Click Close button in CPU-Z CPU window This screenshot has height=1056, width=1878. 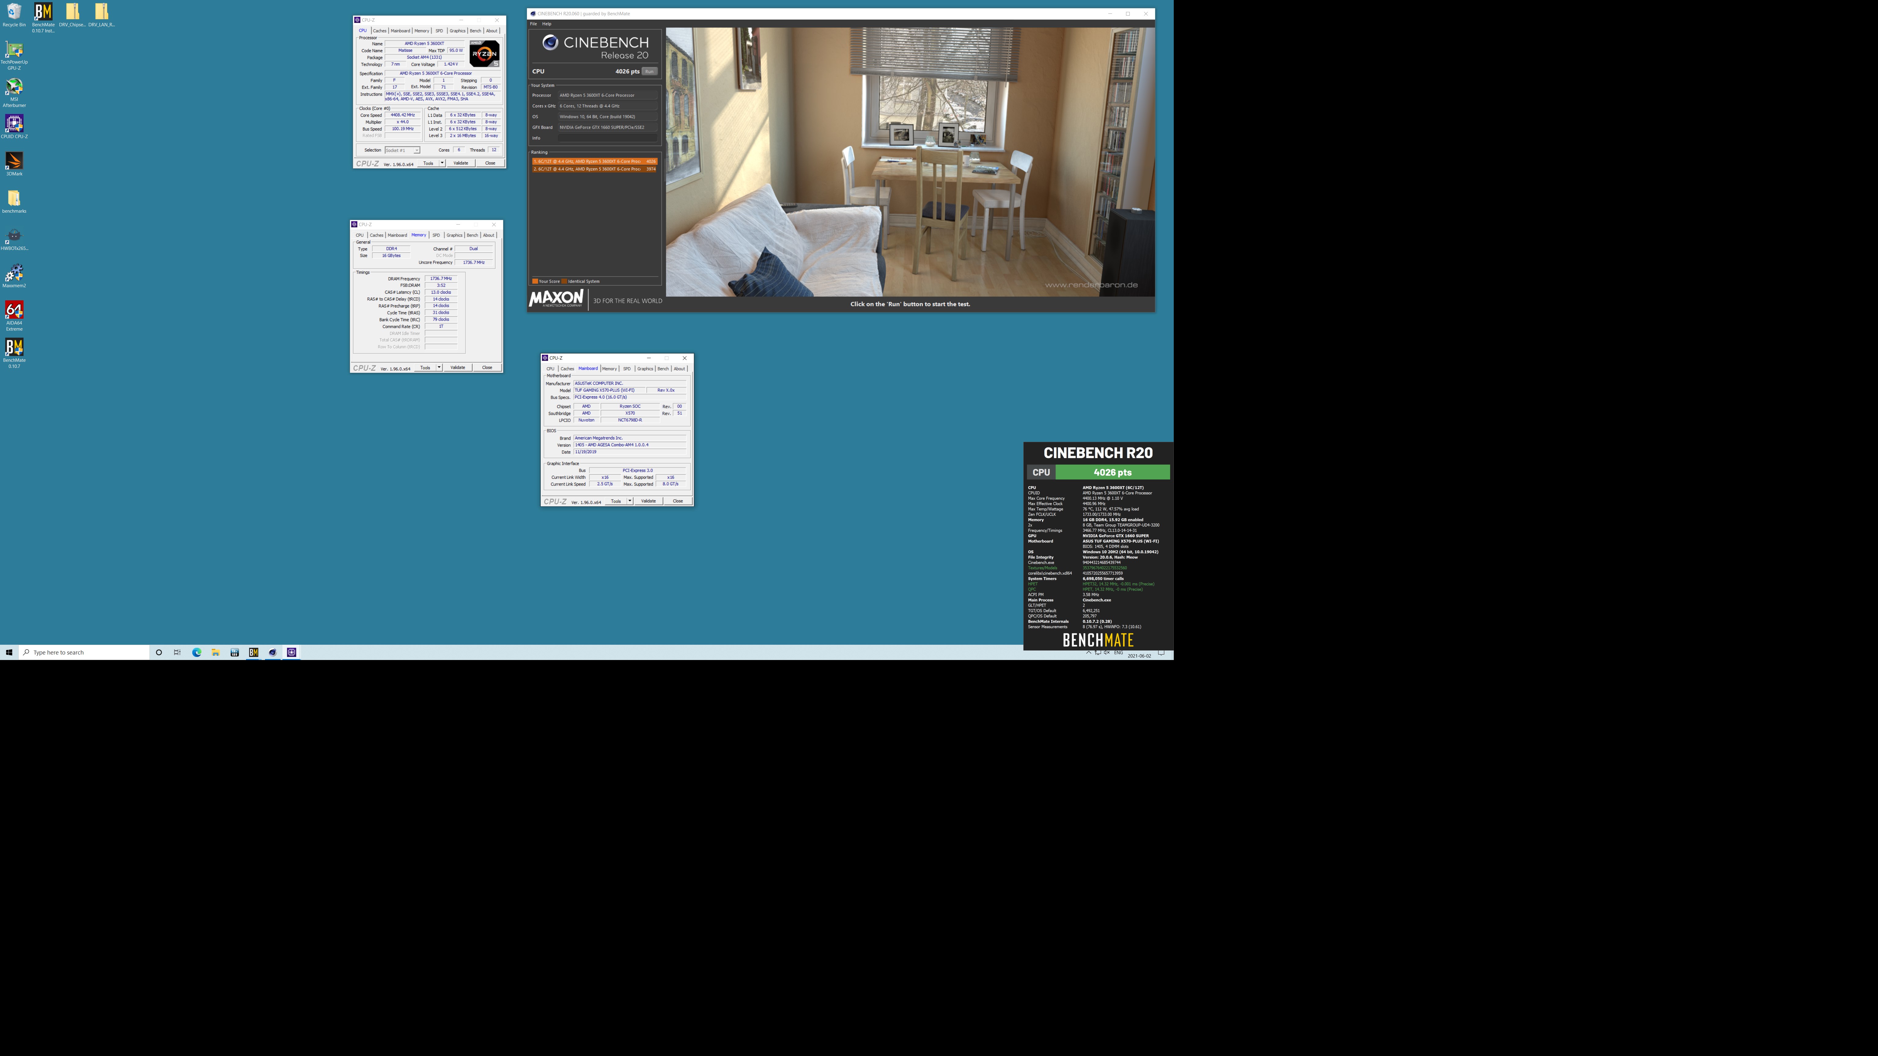click(491, 163)
